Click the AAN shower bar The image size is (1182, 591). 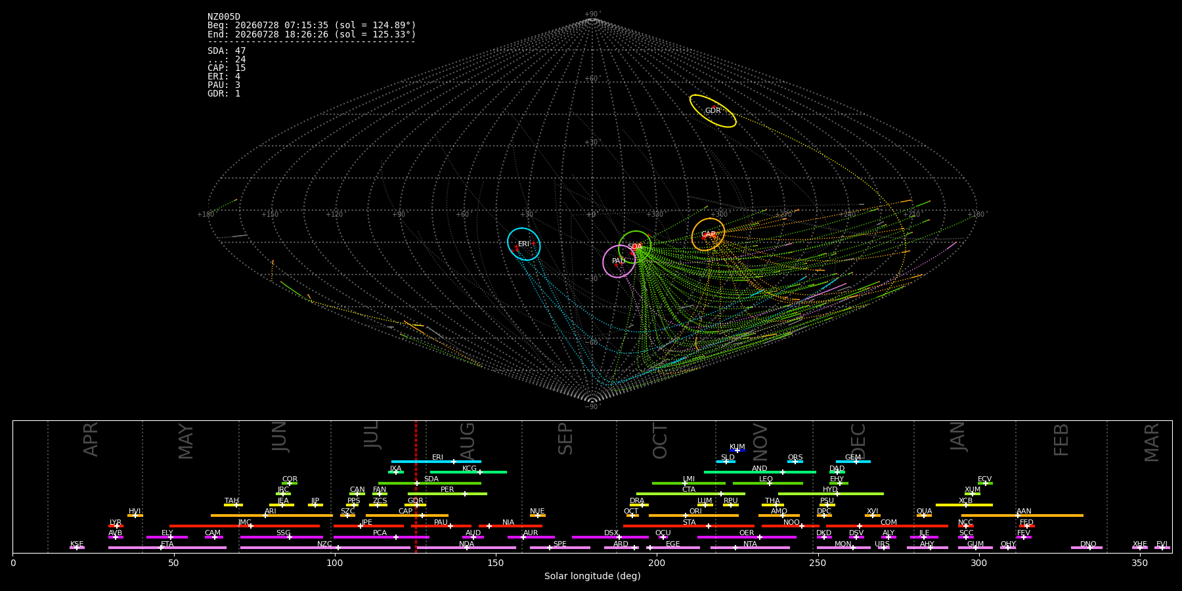click(x=1022, y=515)
